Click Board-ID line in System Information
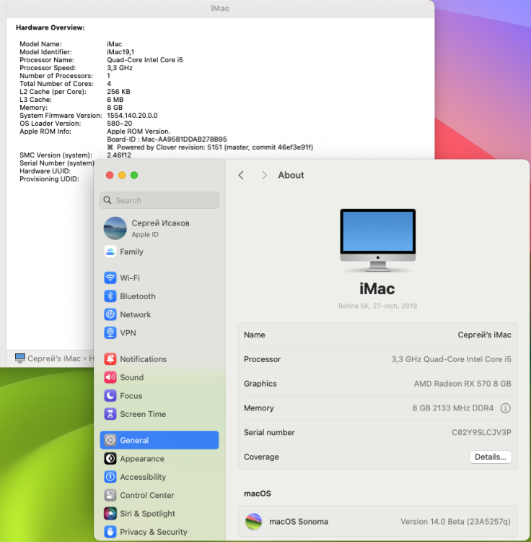The height and width of the screenshot is (542, 531). point(167,139)
